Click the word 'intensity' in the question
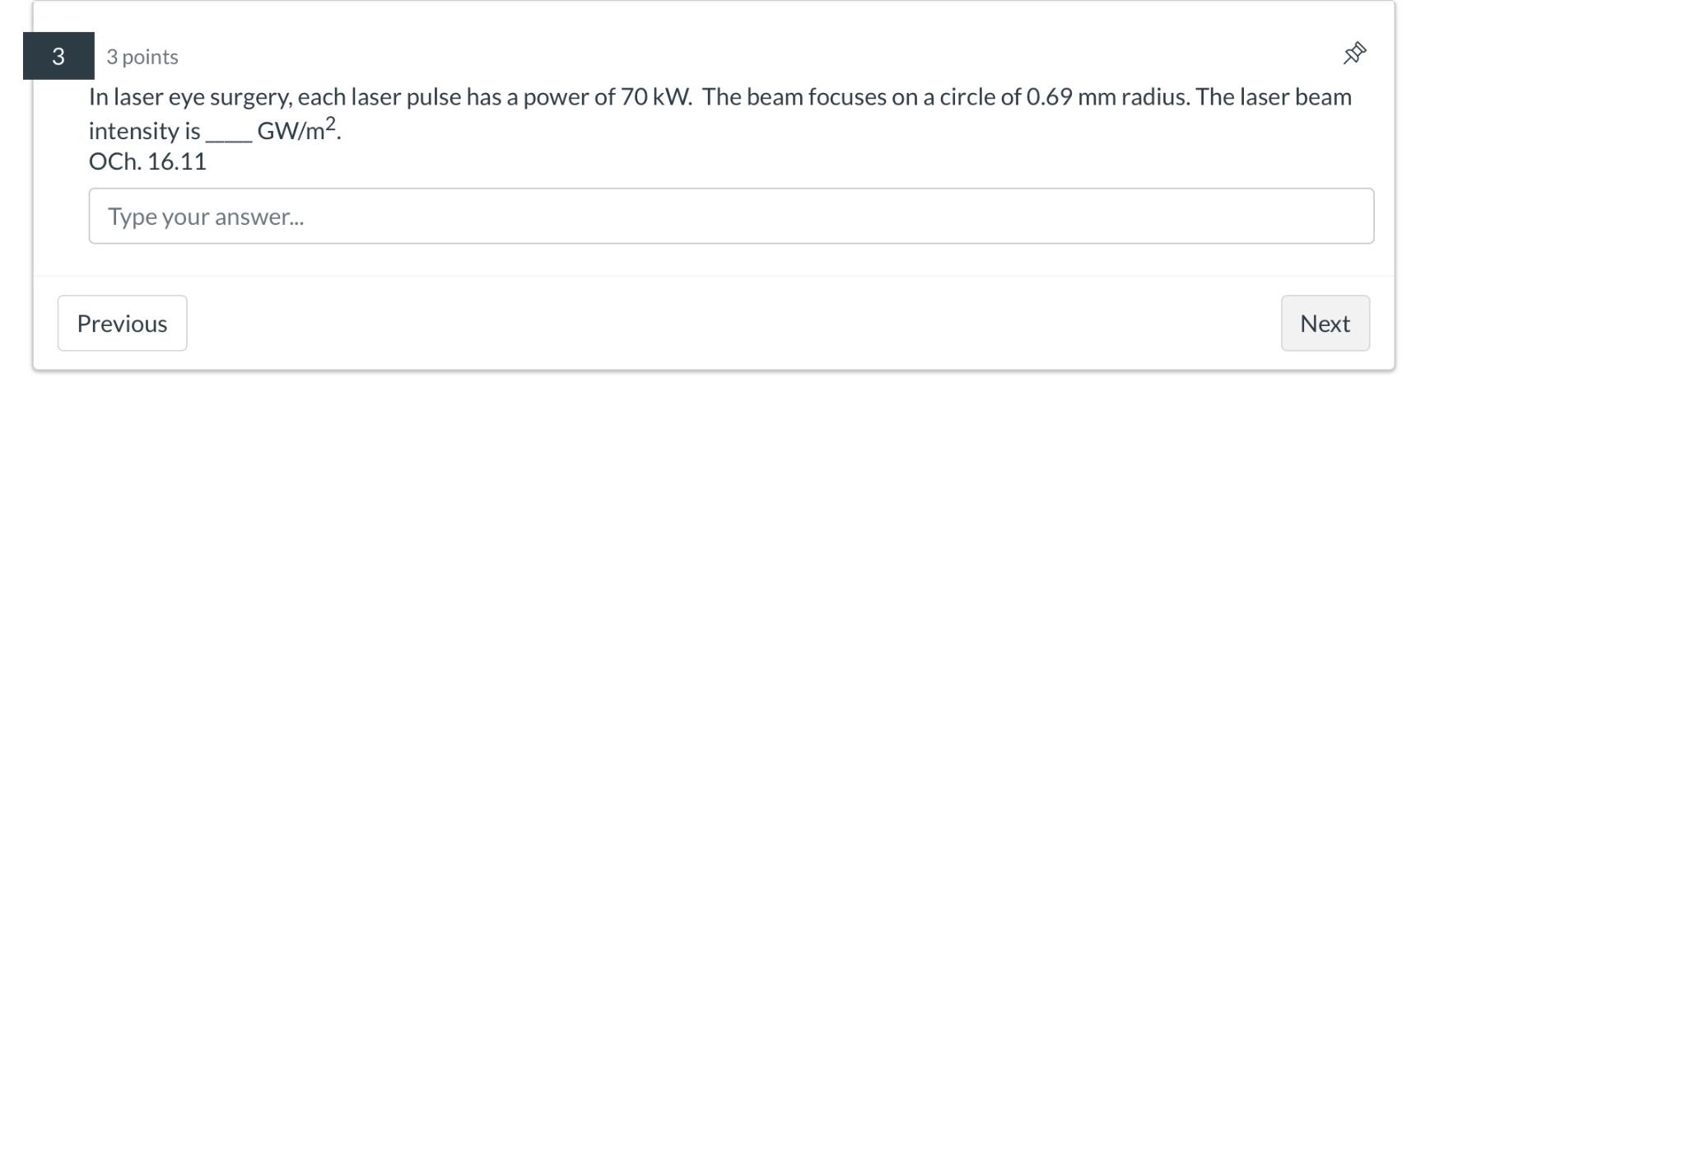Viewport: 1686px width, 1171px height. (x=133, y=131)
